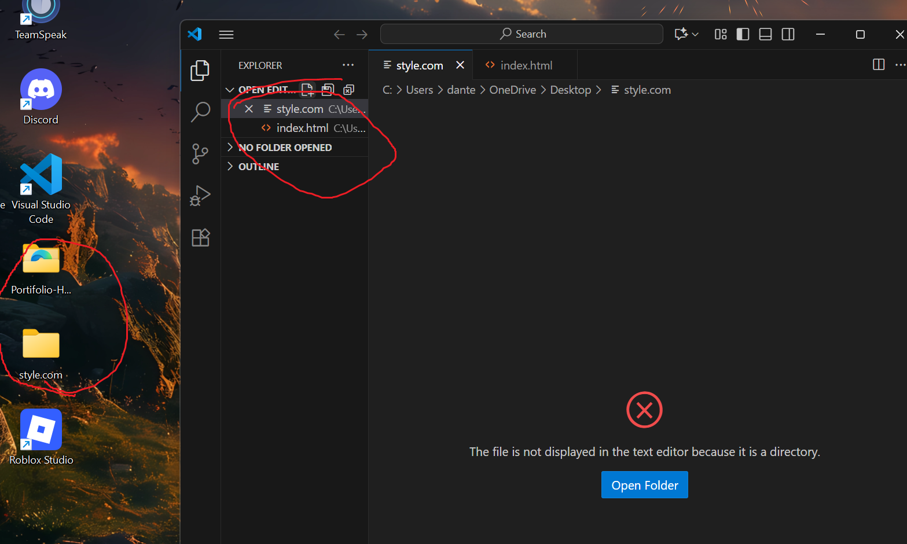Click the Desktop breadcrumb segment
907x544 pixels.
571,90
